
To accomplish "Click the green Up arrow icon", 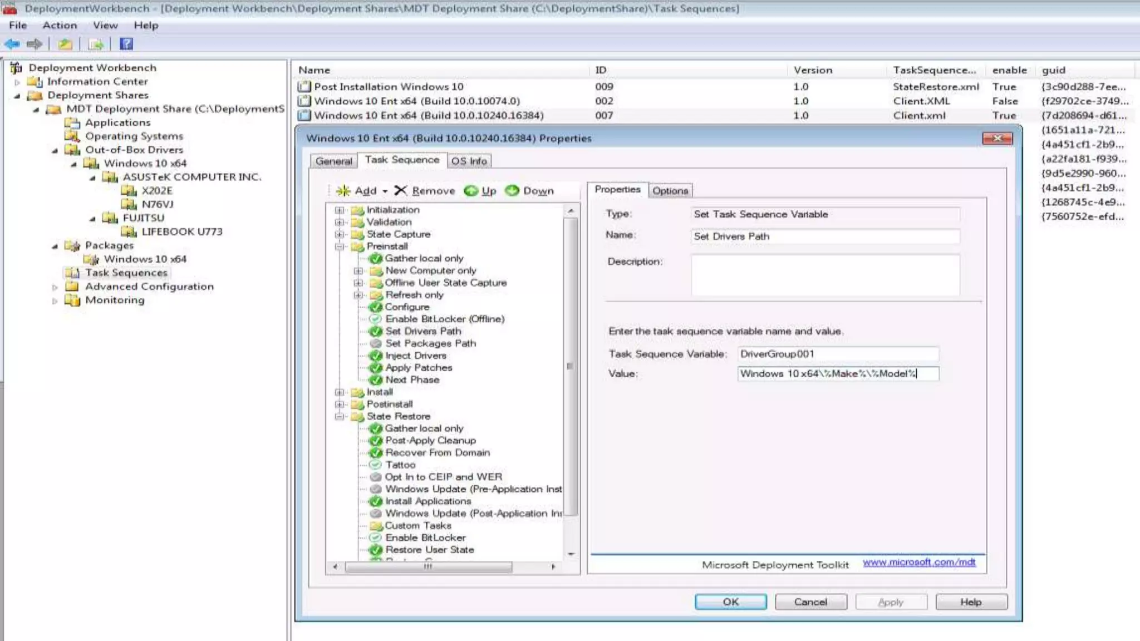I will pos(471,191).
